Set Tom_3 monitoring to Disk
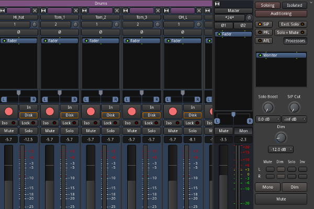 point(152,115)
